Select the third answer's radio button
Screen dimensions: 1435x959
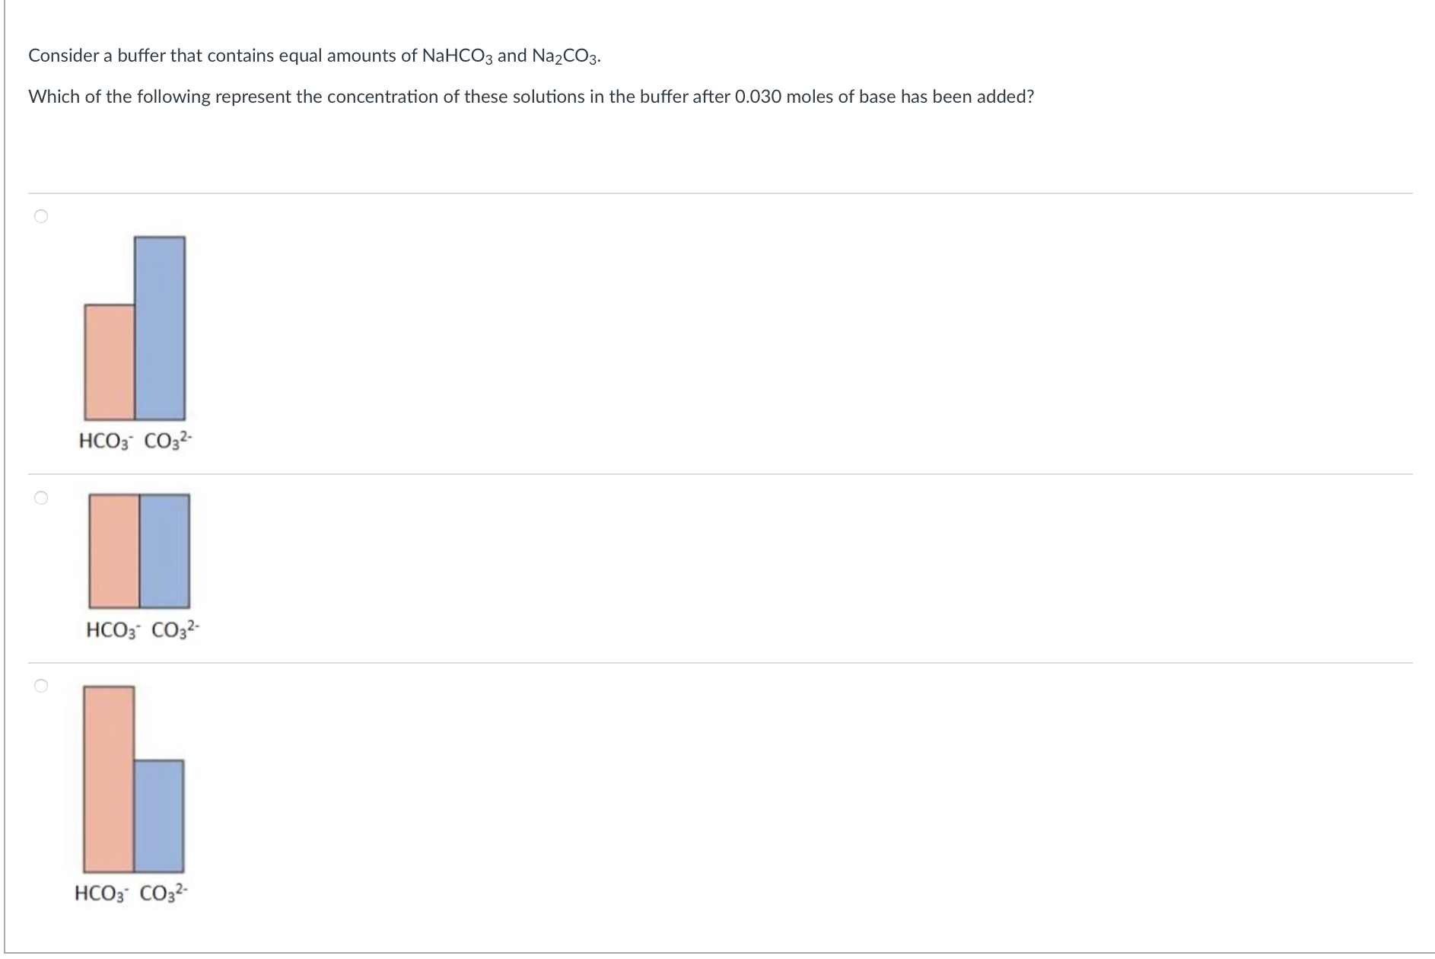41,685
